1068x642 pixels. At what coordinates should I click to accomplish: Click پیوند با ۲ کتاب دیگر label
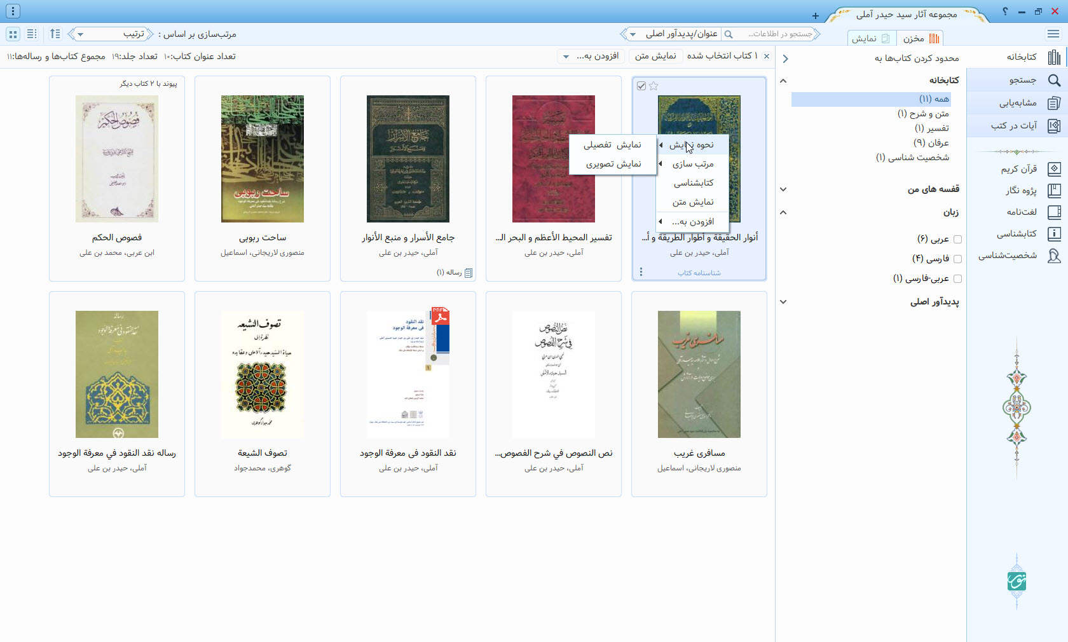(149, 84)
